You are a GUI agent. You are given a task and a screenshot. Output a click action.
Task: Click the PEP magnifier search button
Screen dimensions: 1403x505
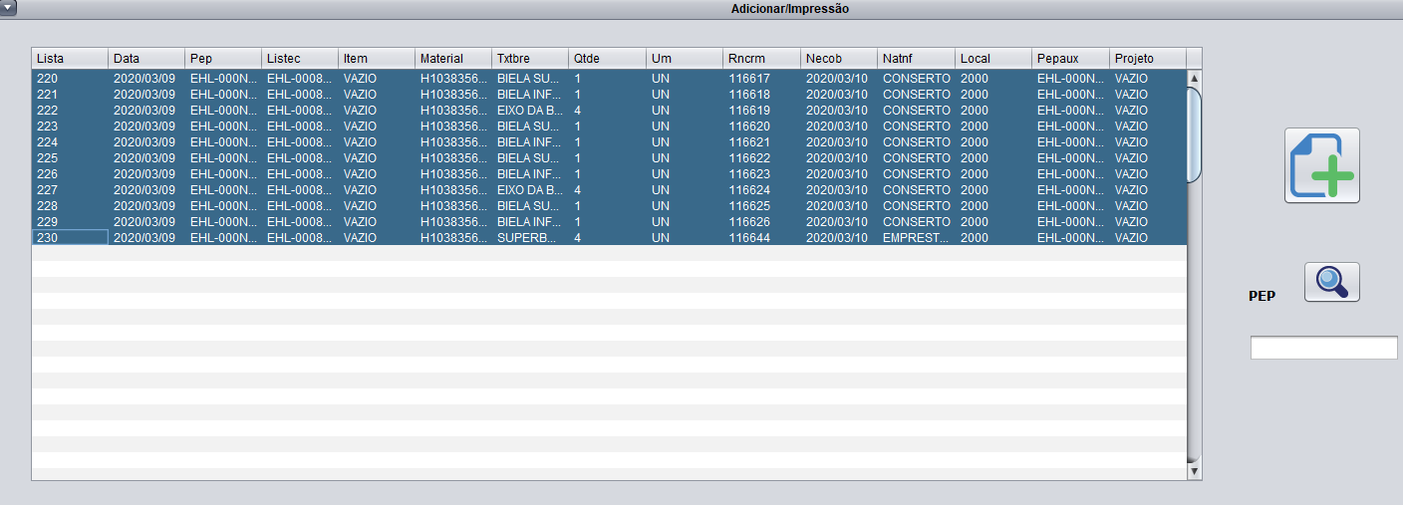(x=1331, y=282)
